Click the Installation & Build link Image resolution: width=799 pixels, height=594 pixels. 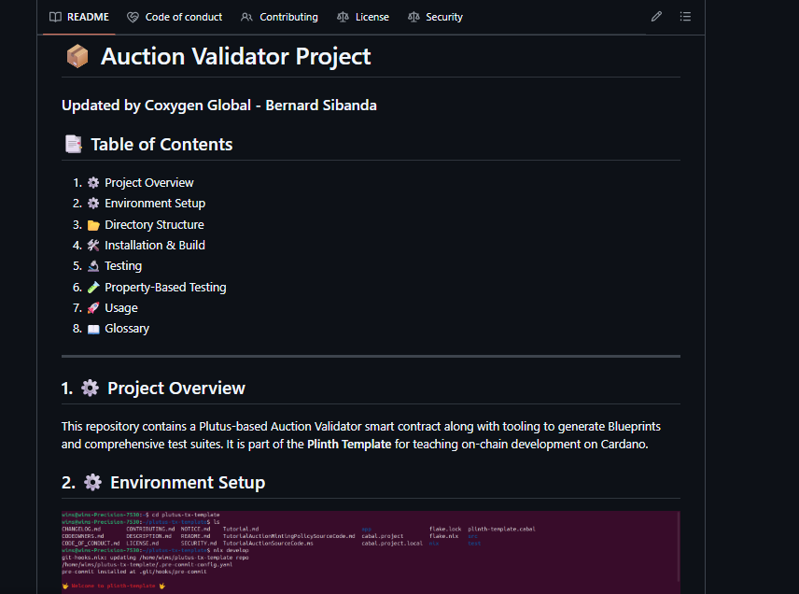pos(156,245)
